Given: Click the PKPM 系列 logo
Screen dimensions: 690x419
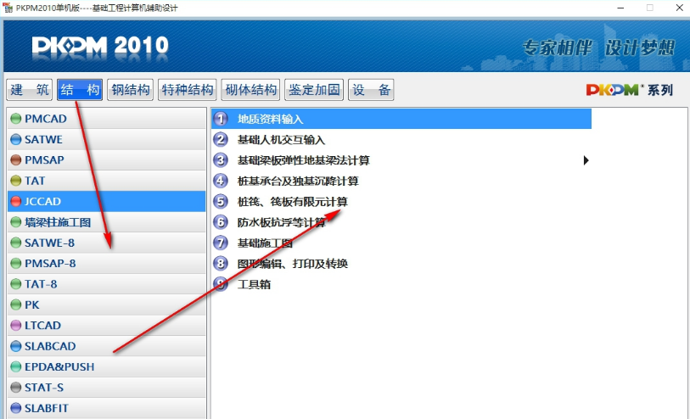Looking at the screenshot, I should 630,90.
